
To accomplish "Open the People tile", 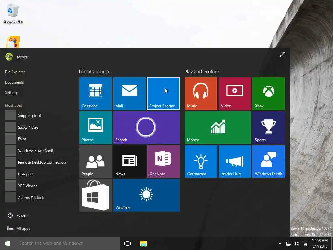I will pos(96,161).
